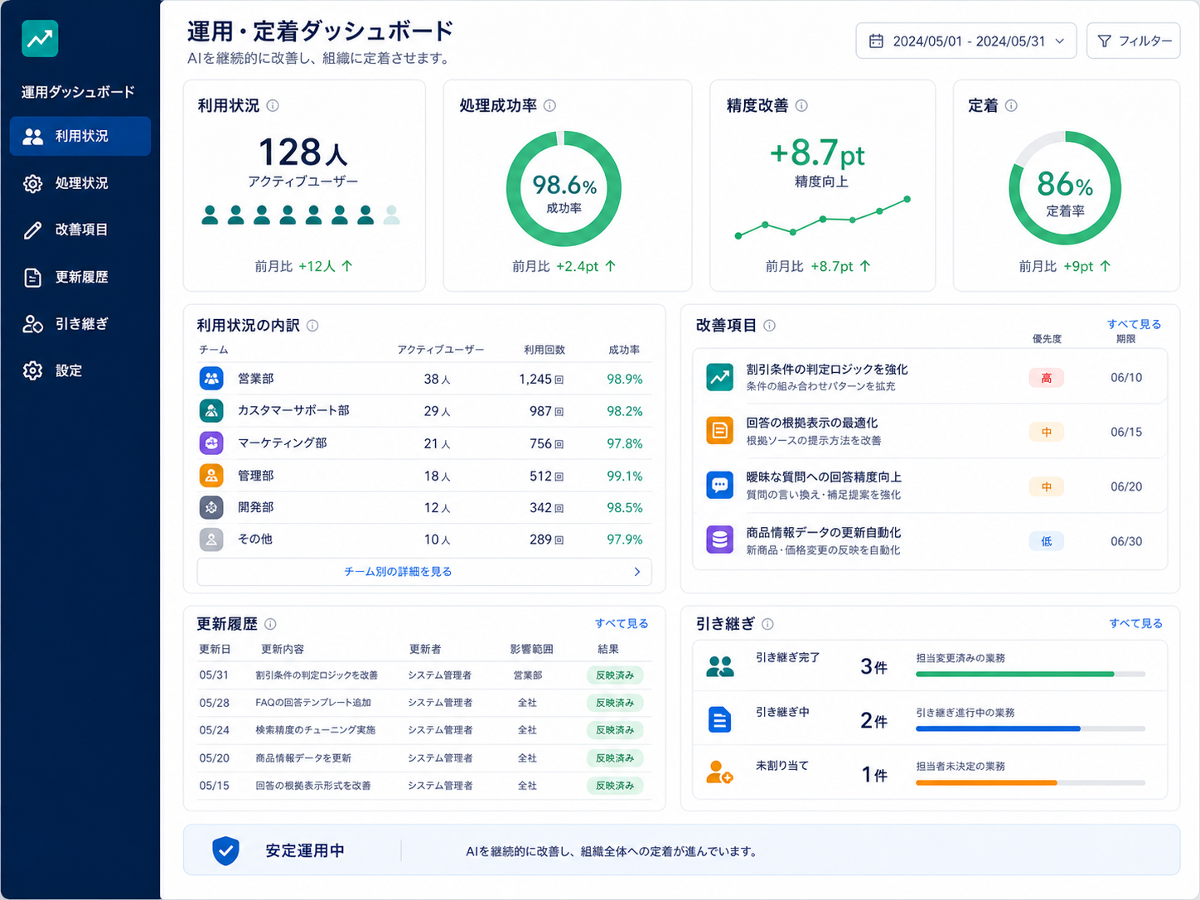Click the フィルター button

click(x=1134, y=41)
